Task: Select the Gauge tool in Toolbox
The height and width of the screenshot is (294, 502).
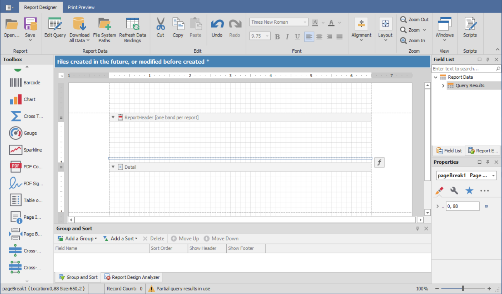Action: [x=16, y=133]
